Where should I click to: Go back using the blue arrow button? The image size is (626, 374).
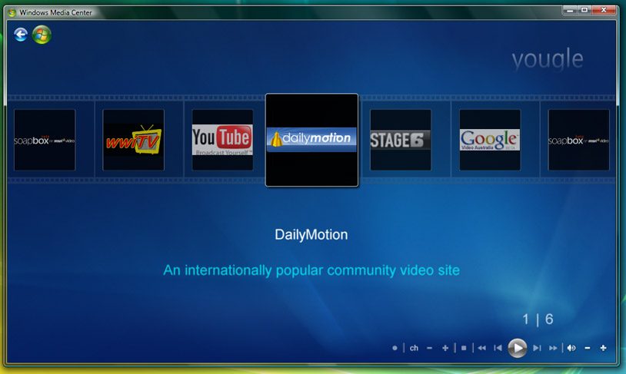click(21, 35)
